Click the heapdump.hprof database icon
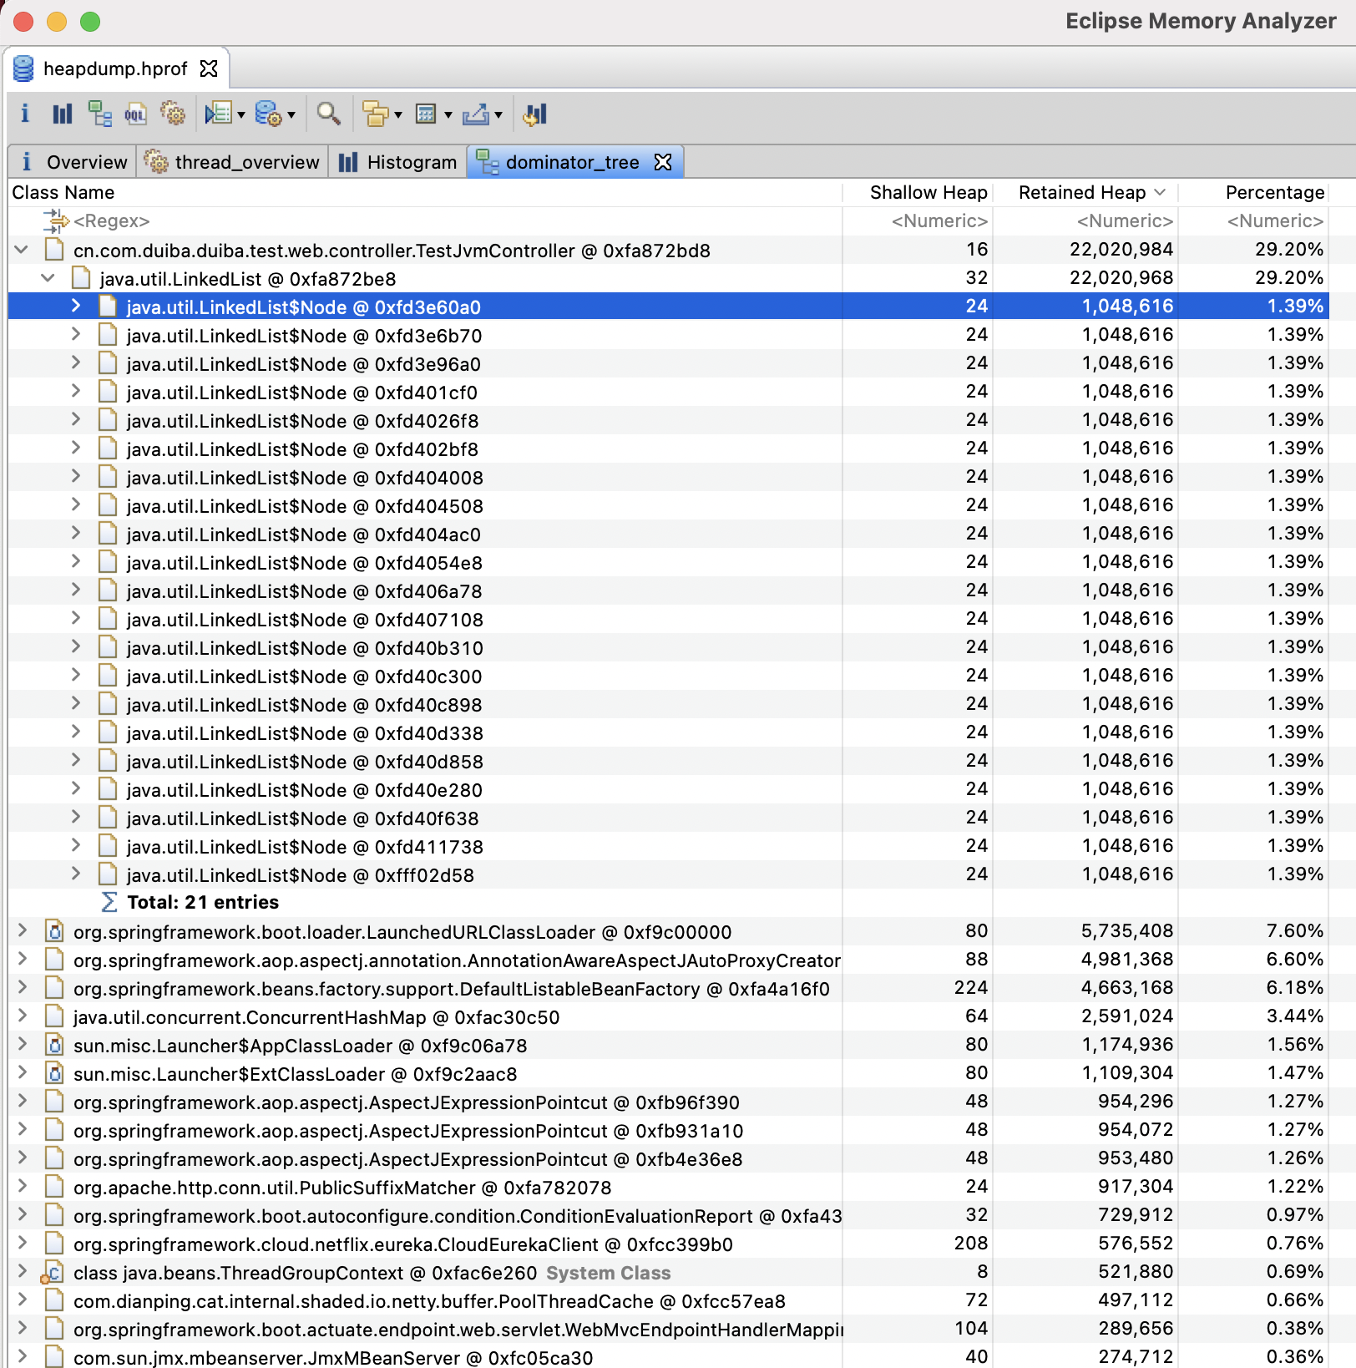This screenshot has width=1356, height=1368. point(23,68)
